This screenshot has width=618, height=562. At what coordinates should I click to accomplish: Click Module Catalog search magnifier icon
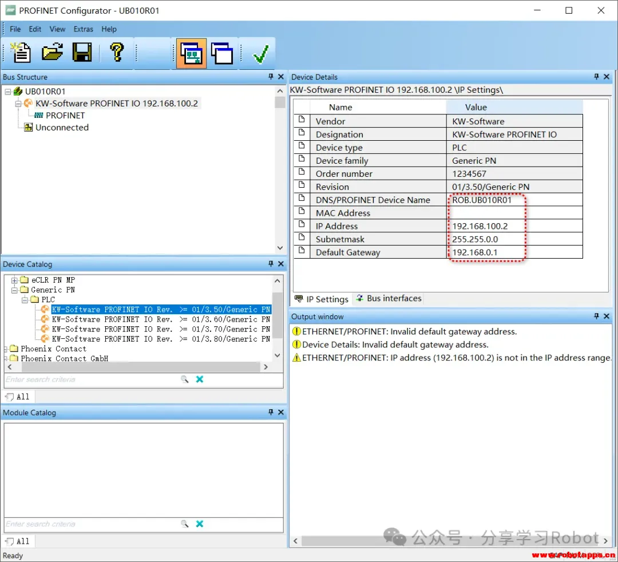click(x=184, y=524)
